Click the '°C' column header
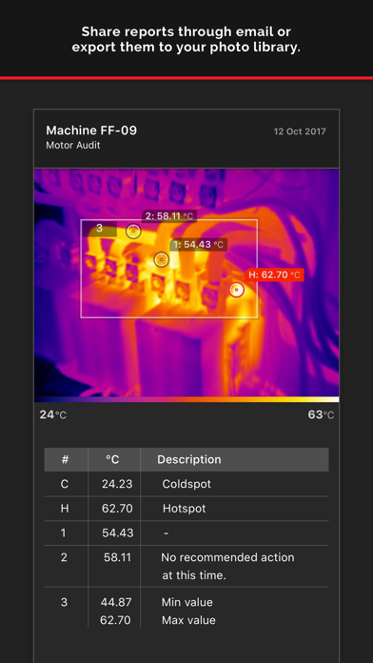This screenshot has height=663, width=373. click(112, 459)
